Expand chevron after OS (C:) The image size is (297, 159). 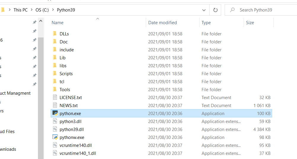pyautogui.click(x=53, y=10)
